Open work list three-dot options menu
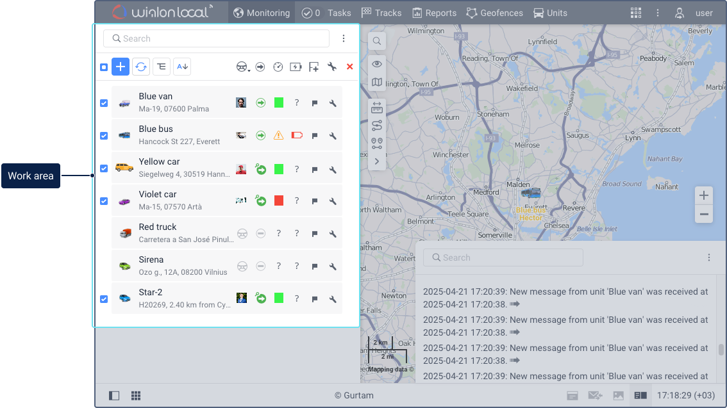Viewport: 727px width, 408px height. (x=344, y=38)
